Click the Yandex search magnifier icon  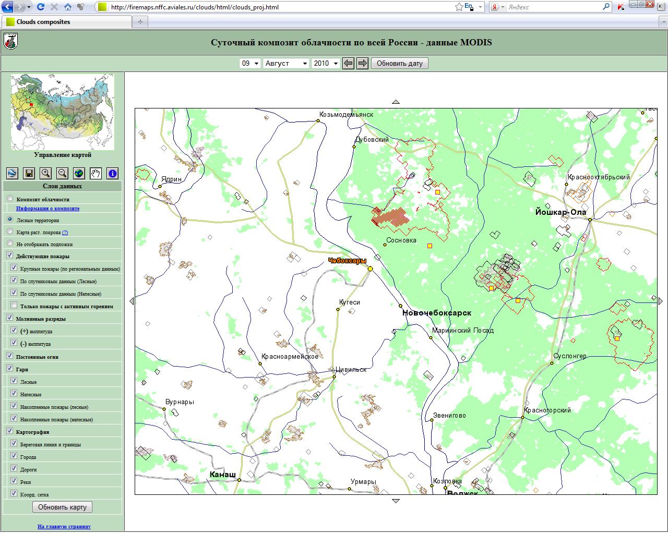[x=606, y=7]
